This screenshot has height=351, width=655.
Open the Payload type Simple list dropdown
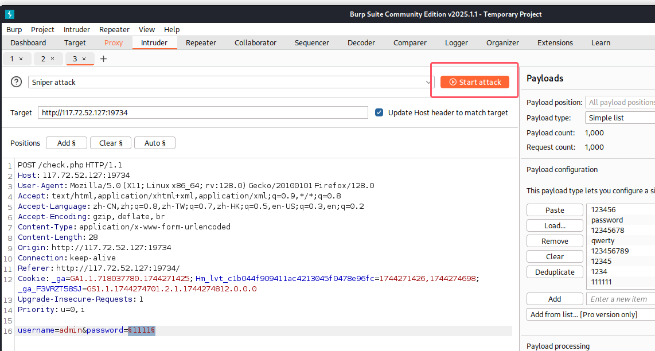click(x=620, y=118)
